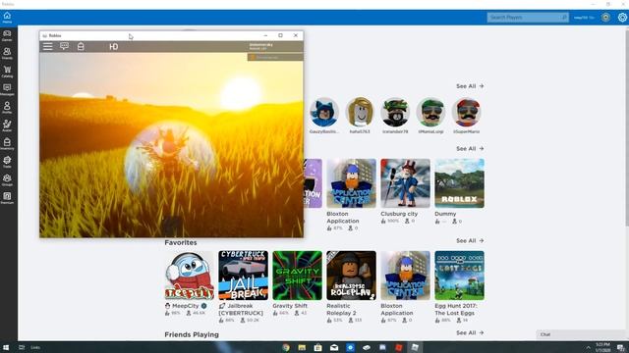This screenshot has height=353, width=629.
Task: Open the Avatar sidebar icon
Action: [7, 126]
